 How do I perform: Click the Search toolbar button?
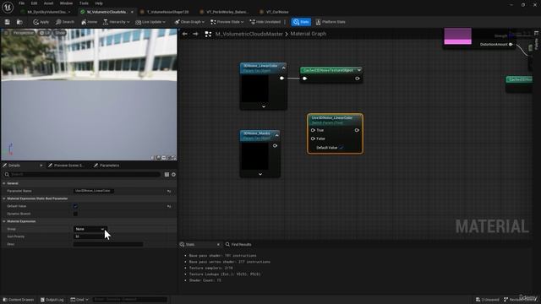[65, 22]
